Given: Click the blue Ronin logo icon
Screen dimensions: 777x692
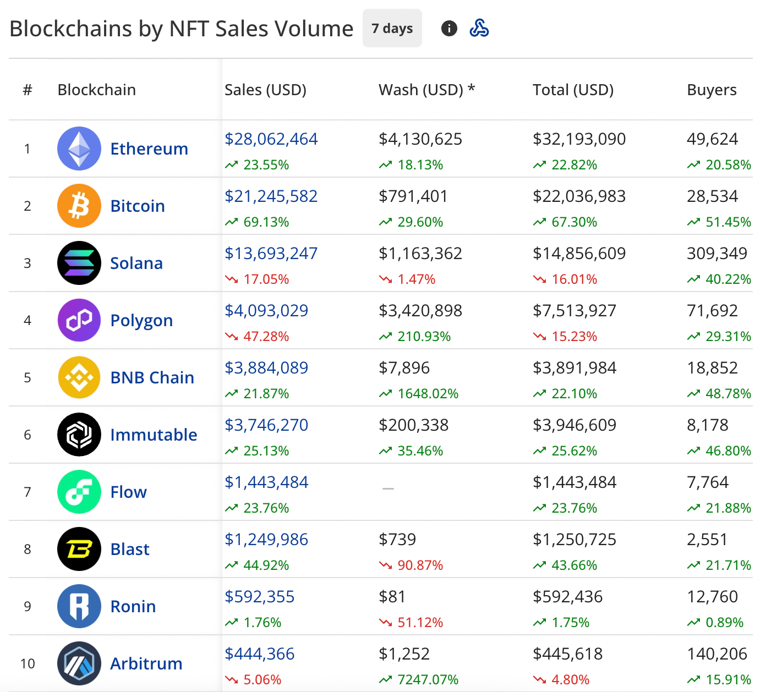Looking at the screenshot, I should click(x=79, y=606).
